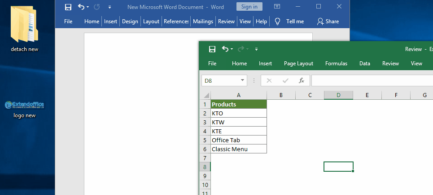Click cell containing KTW
This screenshot has height=195, width=433.
(239, 122)
